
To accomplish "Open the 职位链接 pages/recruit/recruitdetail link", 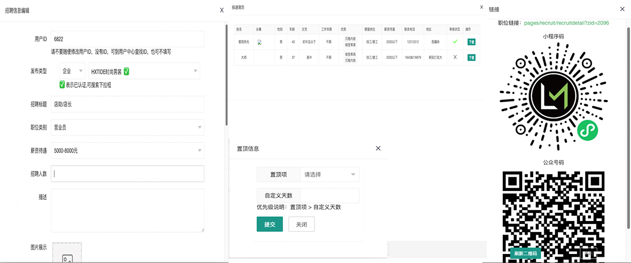I will coord(566,23).
